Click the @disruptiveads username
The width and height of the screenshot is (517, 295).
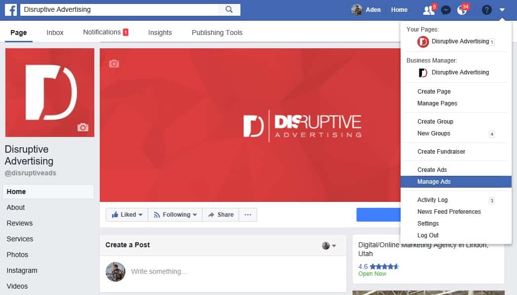click(x=30, y=173)
